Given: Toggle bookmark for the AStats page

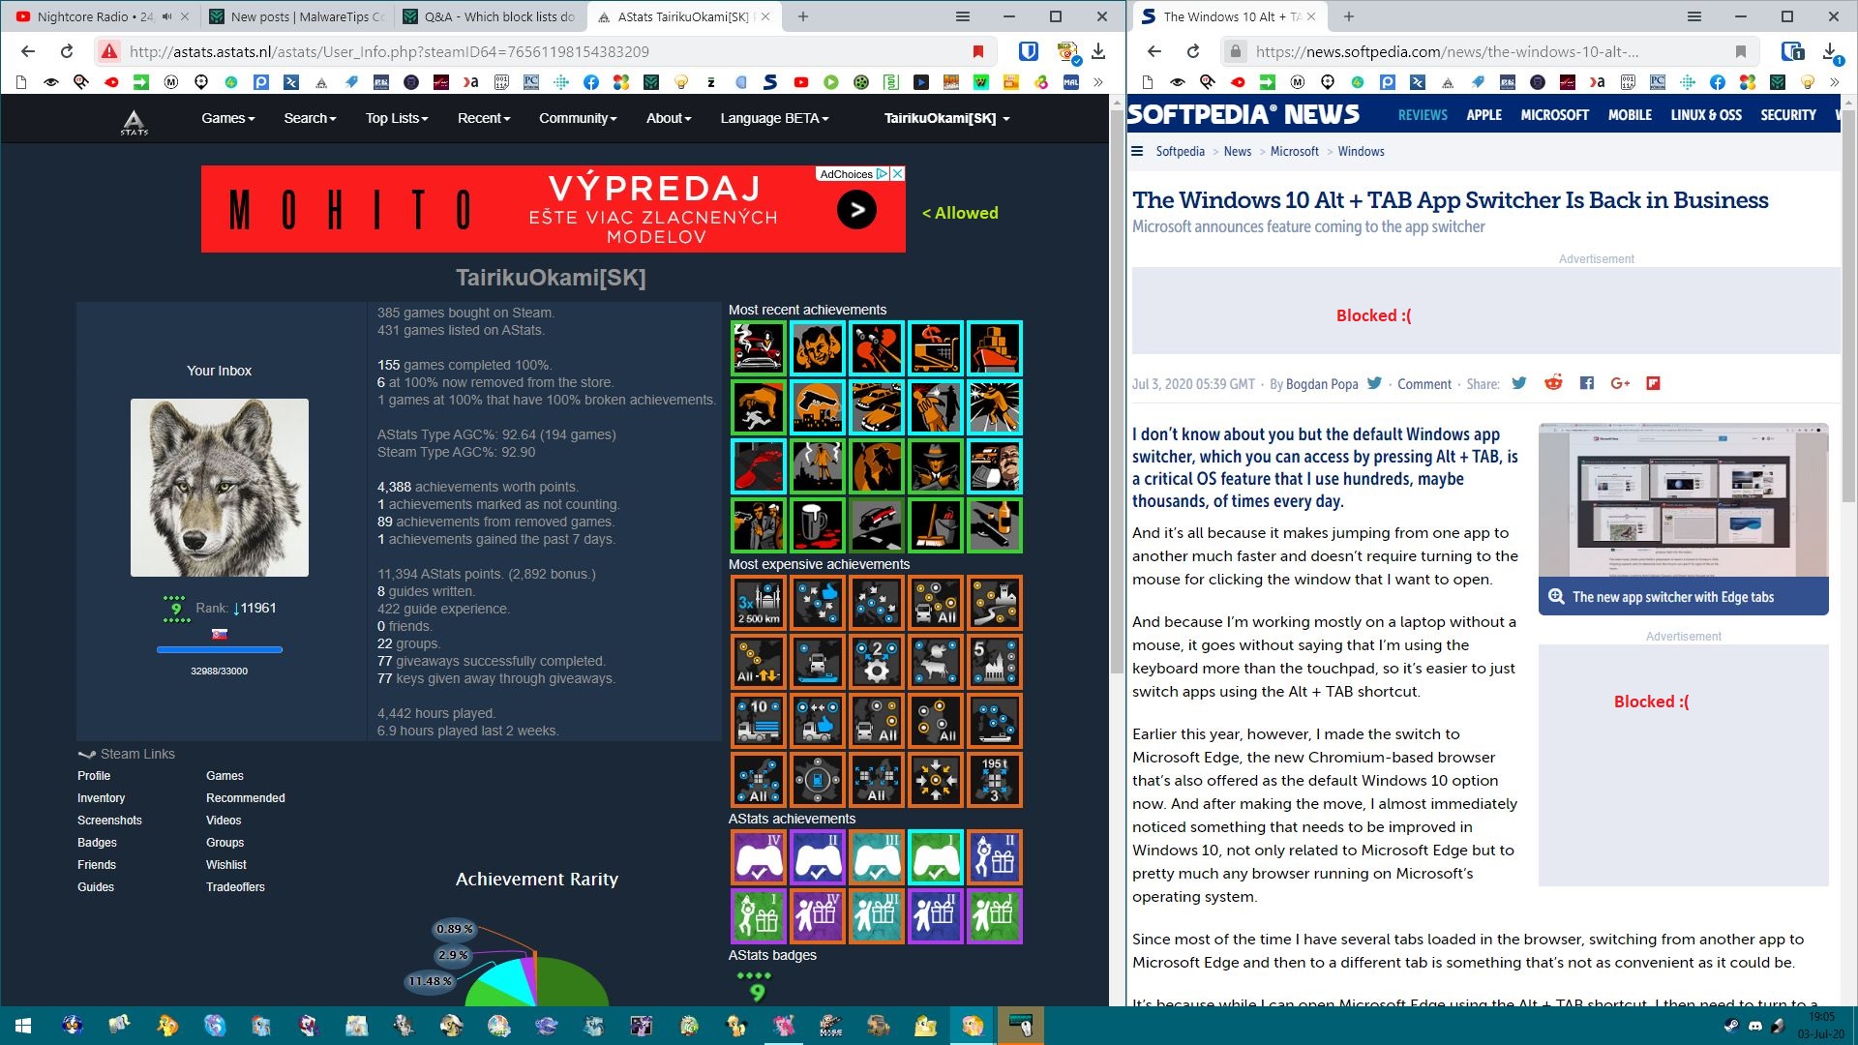Looking at the screenshot, I should point(978,51).
